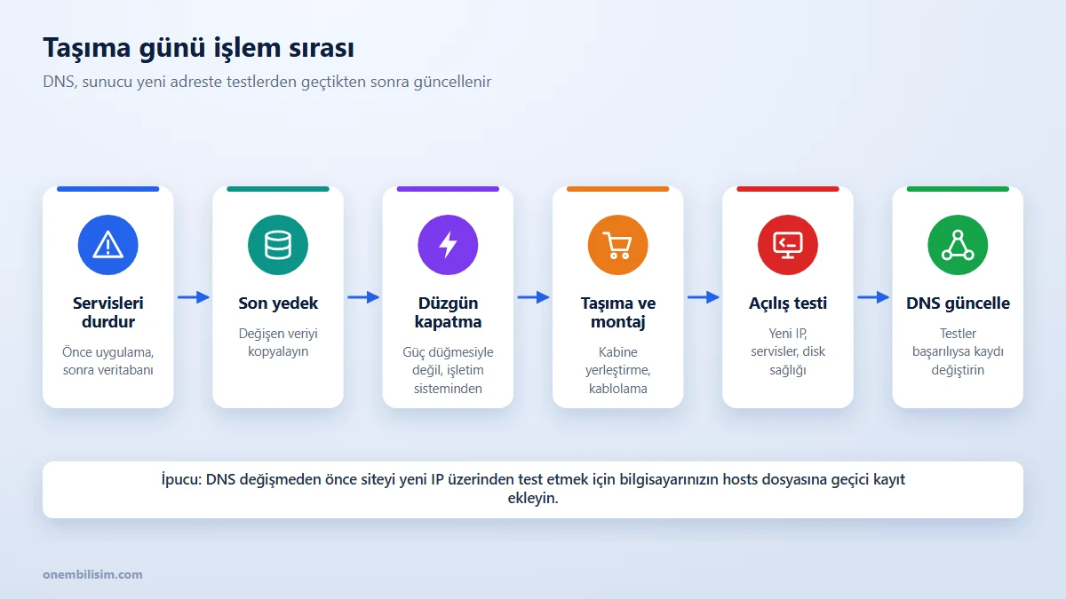Click "Testler başarılıysa kaydı değiştirin" text
The width and height of the screenshot is (1066, 599).
(958, 351)
